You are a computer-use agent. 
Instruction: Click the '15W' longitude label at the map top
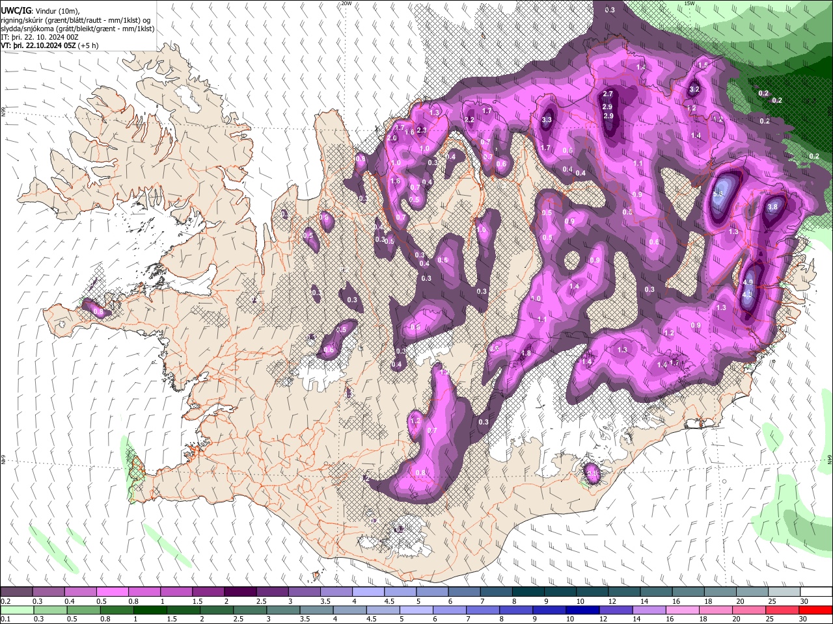tap(689, 3)
